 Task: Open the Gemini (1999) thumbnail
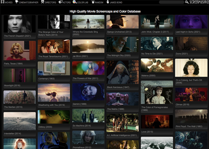tap(88, 92)
